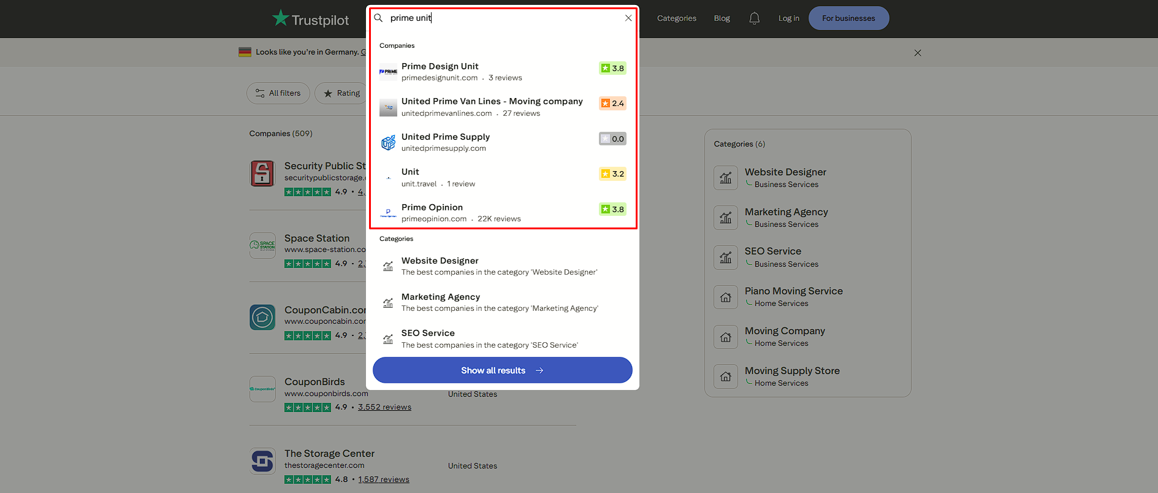Open the Piano Moving Service house icon
This screenshot has width=1158, height=493.
coord(726,297)
